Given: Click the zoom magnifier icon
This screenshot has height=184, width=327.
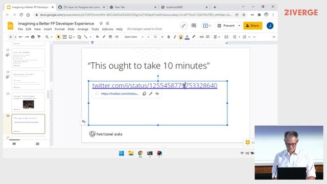Looking at the screenshot, I should tap(47, 37).
